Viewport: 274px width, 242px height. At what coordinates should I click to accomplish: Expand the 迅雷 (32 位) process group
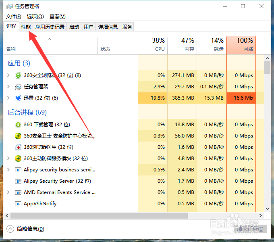(x=8, y=98)
